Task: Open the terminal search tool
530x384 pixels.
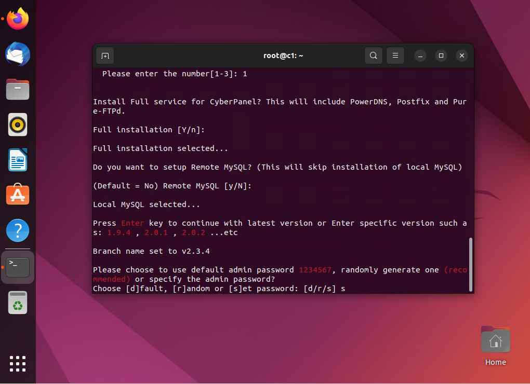Action: [x=374, y=56]
